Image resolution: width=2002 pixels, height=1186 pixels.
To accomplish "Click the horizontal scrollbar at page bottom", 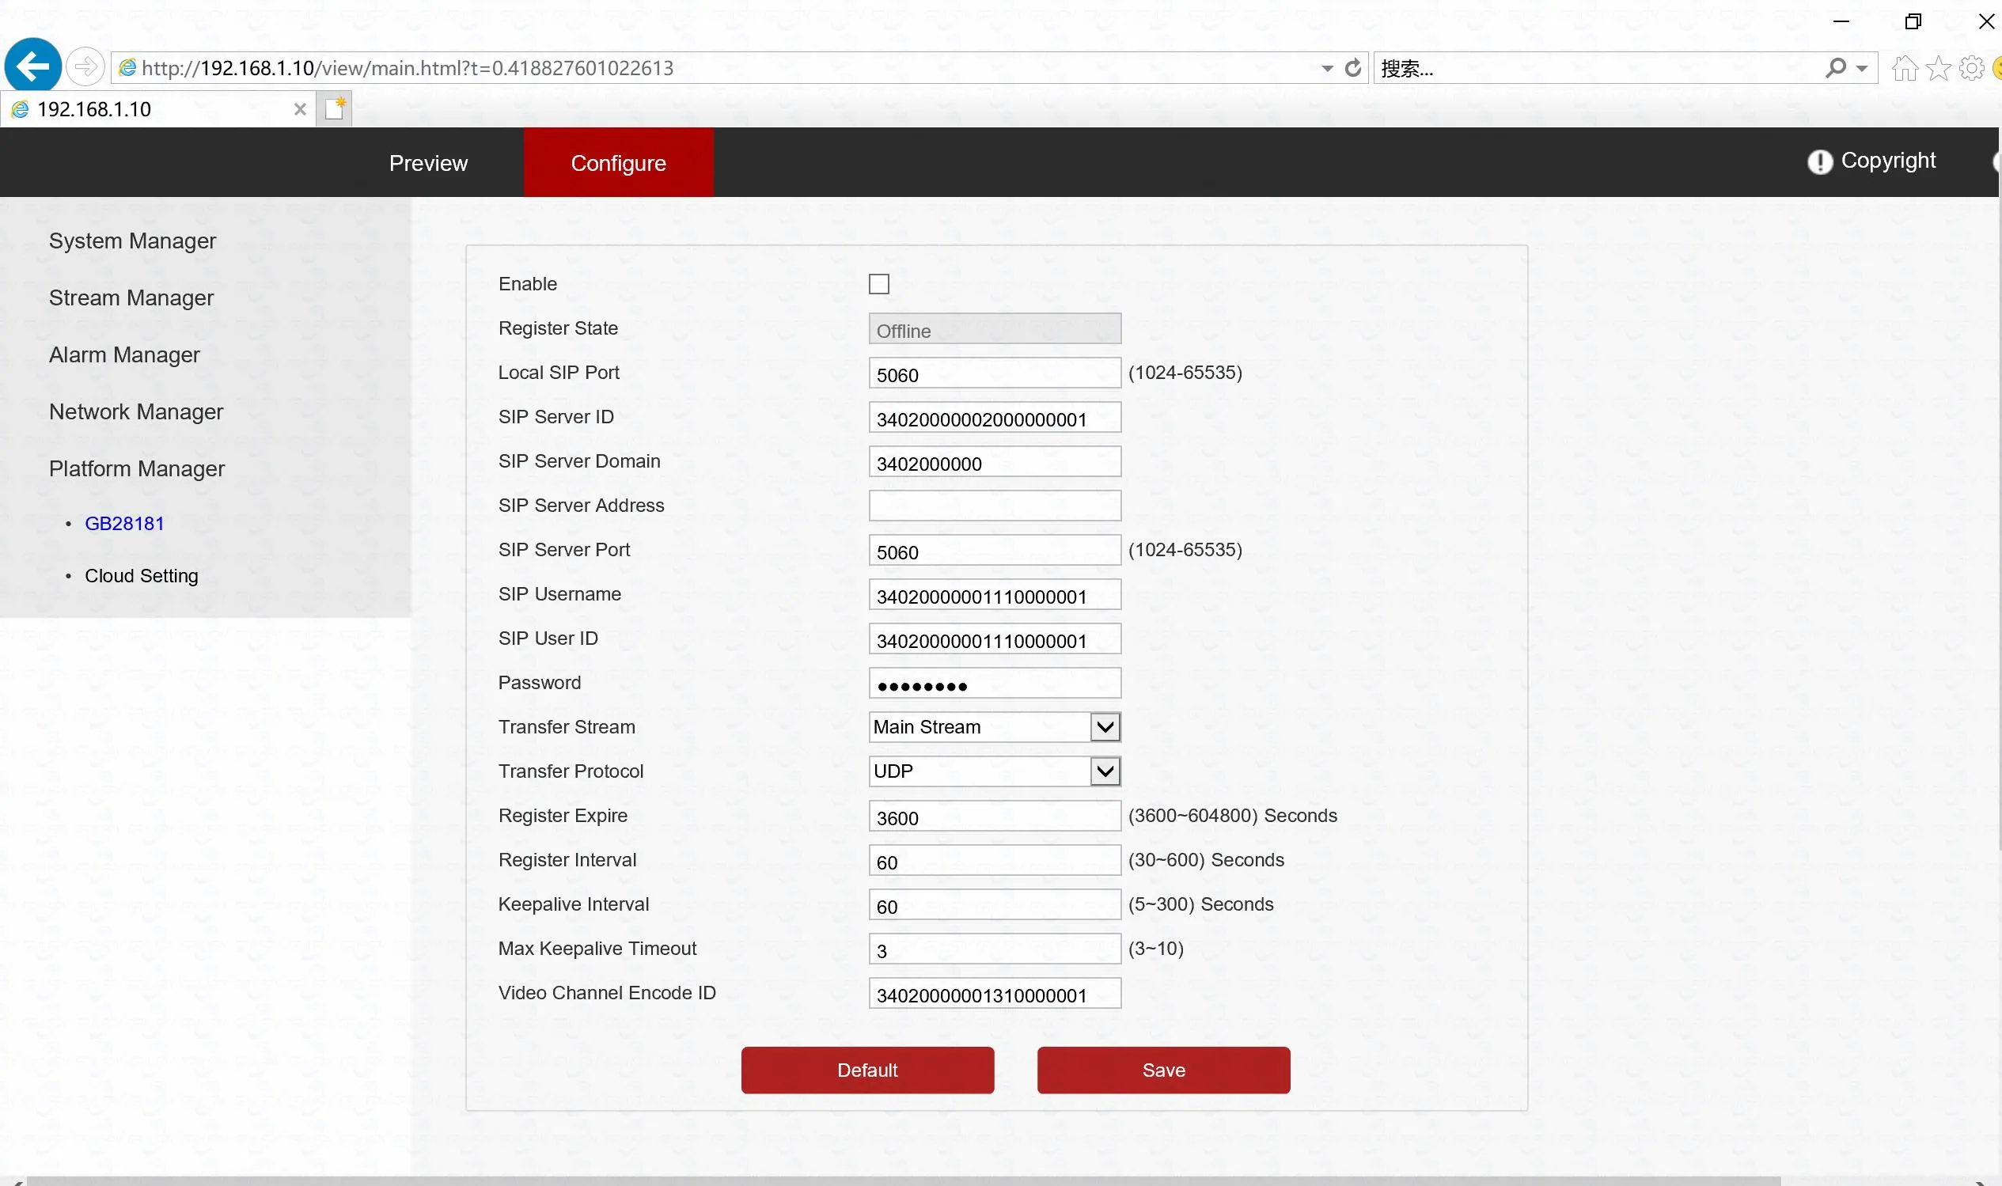I will click(x=903, y=1180).
